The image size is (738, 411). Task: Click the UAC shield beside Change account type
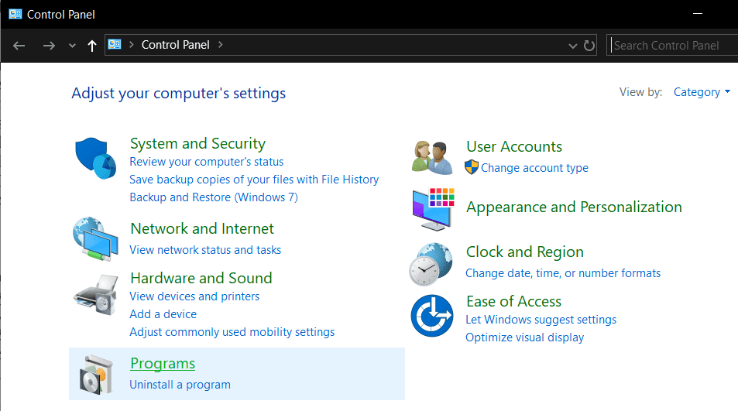472,167
